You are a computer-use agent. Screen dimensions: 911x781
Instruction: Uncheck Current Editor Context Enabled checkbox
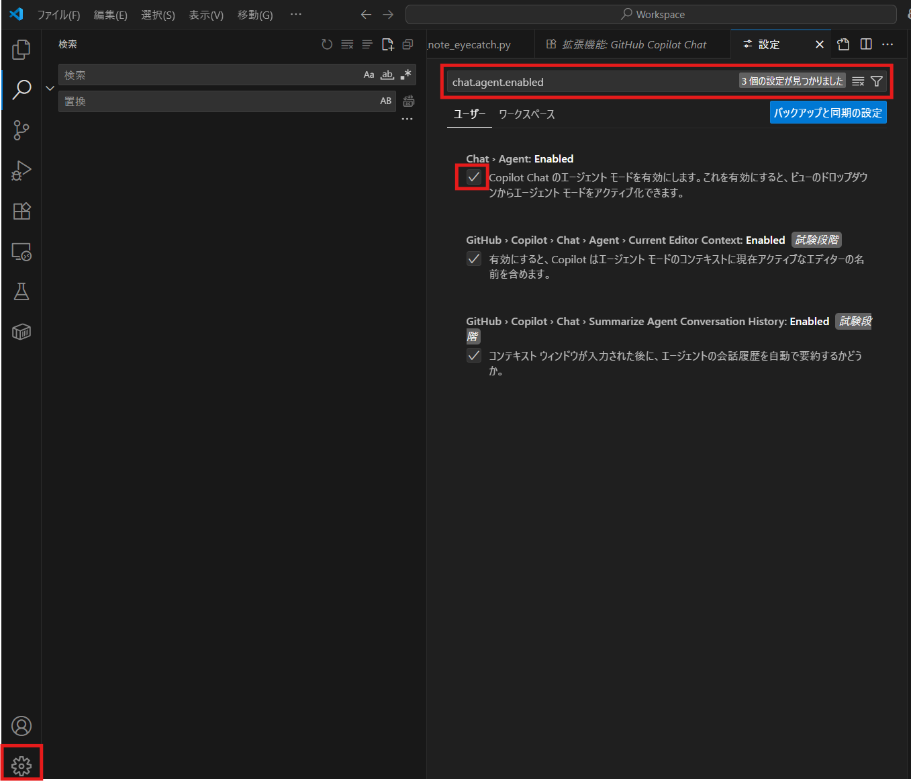(474, 259)
